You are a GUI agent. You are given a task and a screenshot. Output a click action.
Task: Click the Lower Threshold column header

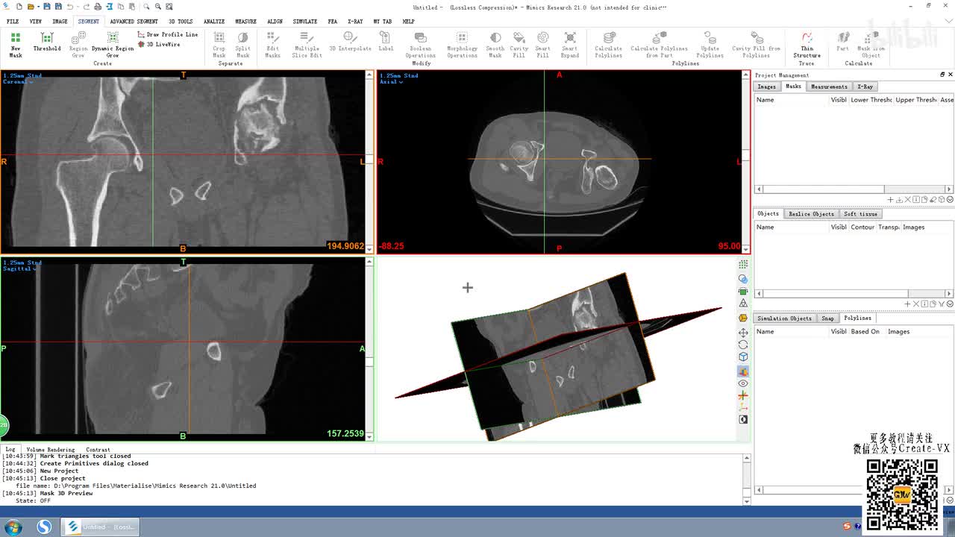(871, 100)
